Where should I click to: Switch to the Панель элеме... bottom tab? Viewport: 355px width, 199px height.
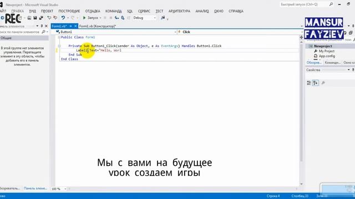pyautogui.click(x=35, y=188)
